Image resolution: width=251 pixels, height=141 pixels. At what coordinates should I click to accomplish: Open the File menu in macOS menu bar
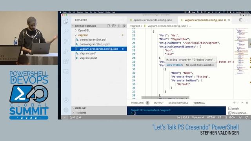[x=70, y=12]
